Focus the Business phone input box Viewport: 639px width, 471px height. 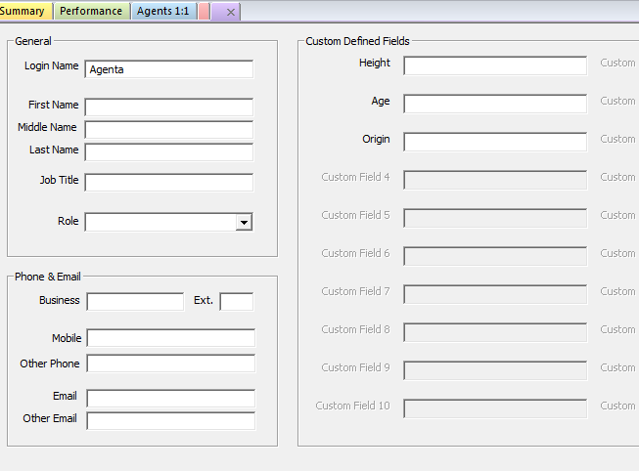[x=135, y=302]
